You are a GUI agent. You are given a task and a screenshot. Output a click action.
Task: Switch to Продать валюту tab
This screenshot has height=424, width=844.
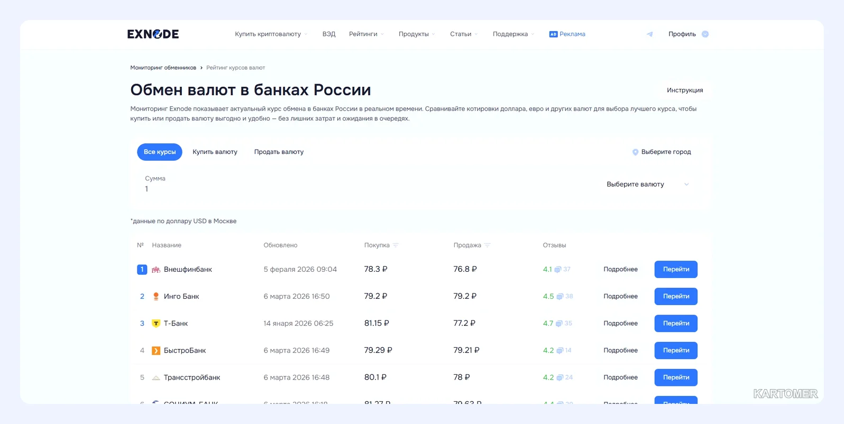tap(279, 152)
